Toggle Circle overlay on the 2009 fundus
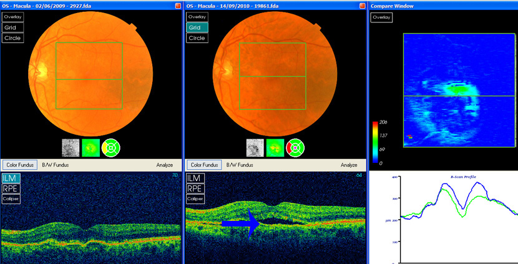This screenshot has height=264, width=518. [x=12, y=38]
